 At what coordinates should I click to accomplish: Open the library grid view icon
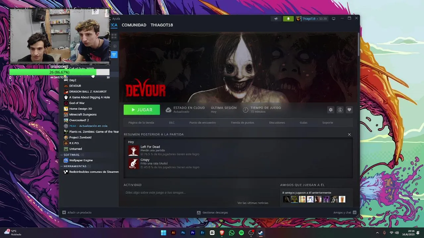coord(114,36)
